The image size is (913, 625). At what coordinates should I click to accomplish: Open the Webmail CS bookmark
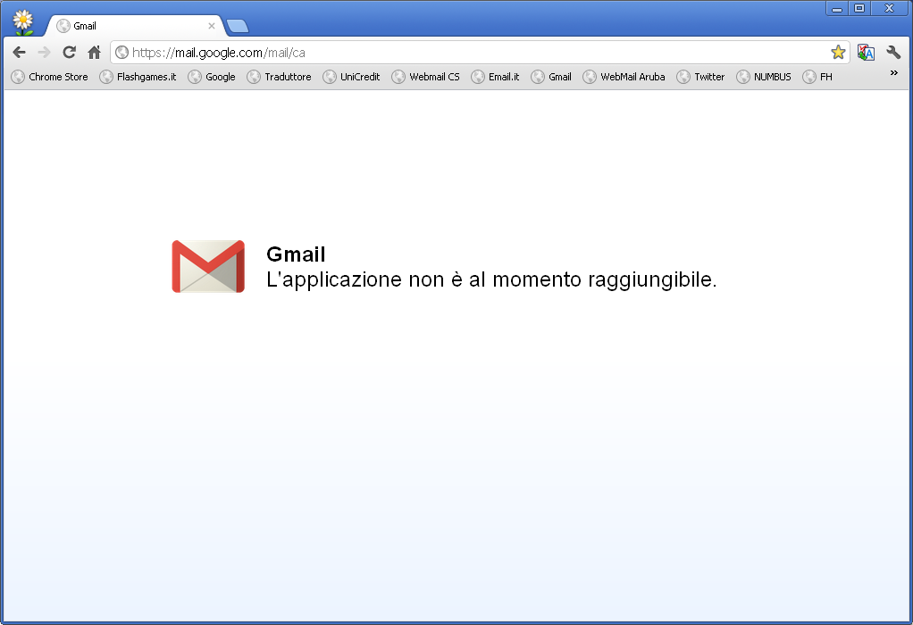pyautogui.click(x=426, y=77)
